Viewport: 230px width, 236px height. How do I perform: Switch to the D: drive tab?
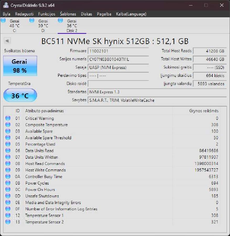43,26
